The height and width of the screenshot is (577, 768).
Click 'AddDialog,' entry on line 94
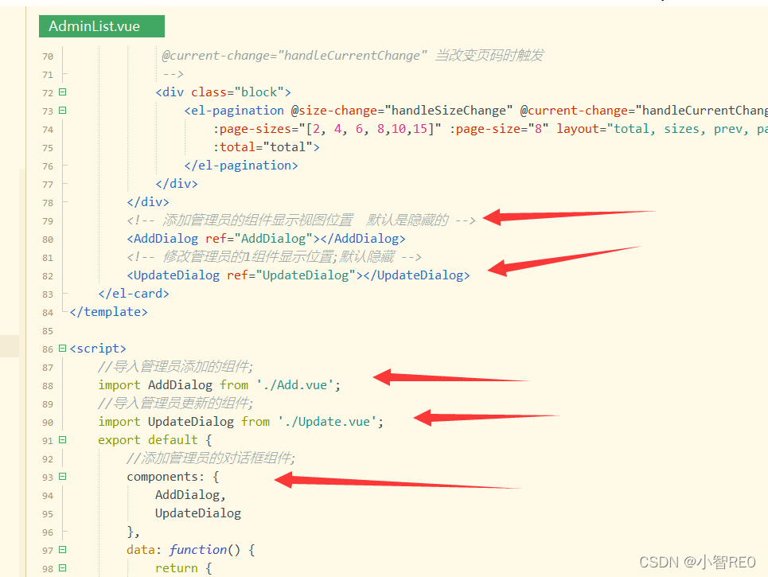coord(190,495)
